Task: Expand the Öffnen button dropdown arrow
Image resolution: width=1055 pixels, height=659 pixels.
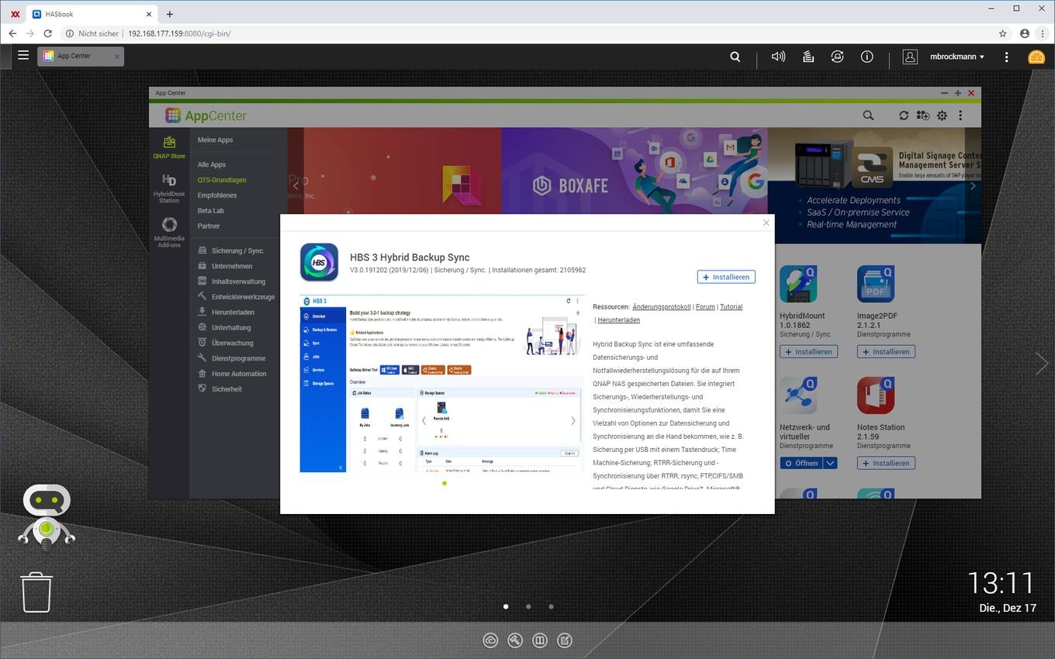Action: pos(830,464)
